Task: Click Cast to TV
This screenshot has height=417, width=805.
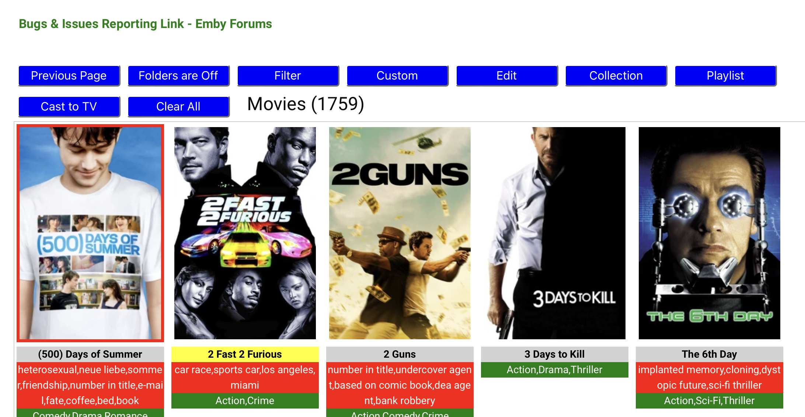Action: click(69, 106)
